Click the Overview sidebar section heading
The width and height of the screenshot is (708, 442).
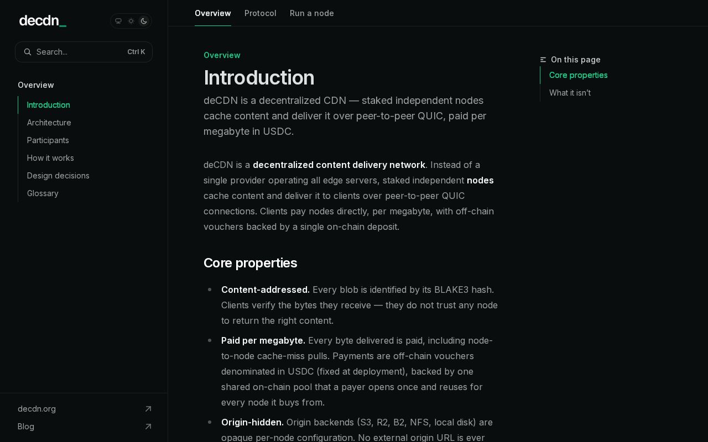[x=36, y=85]
